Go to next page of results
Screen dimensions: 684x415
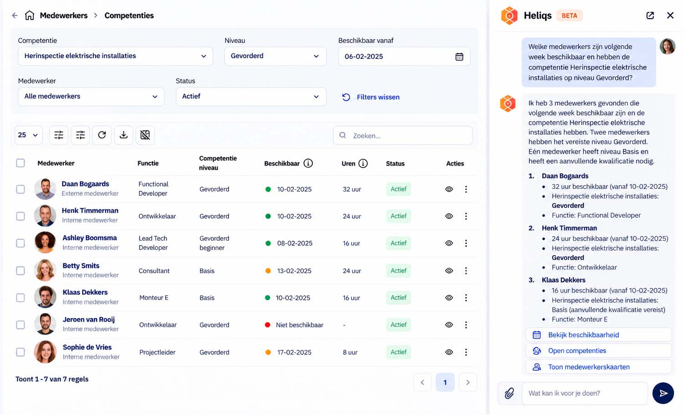[x=468, y=382]
